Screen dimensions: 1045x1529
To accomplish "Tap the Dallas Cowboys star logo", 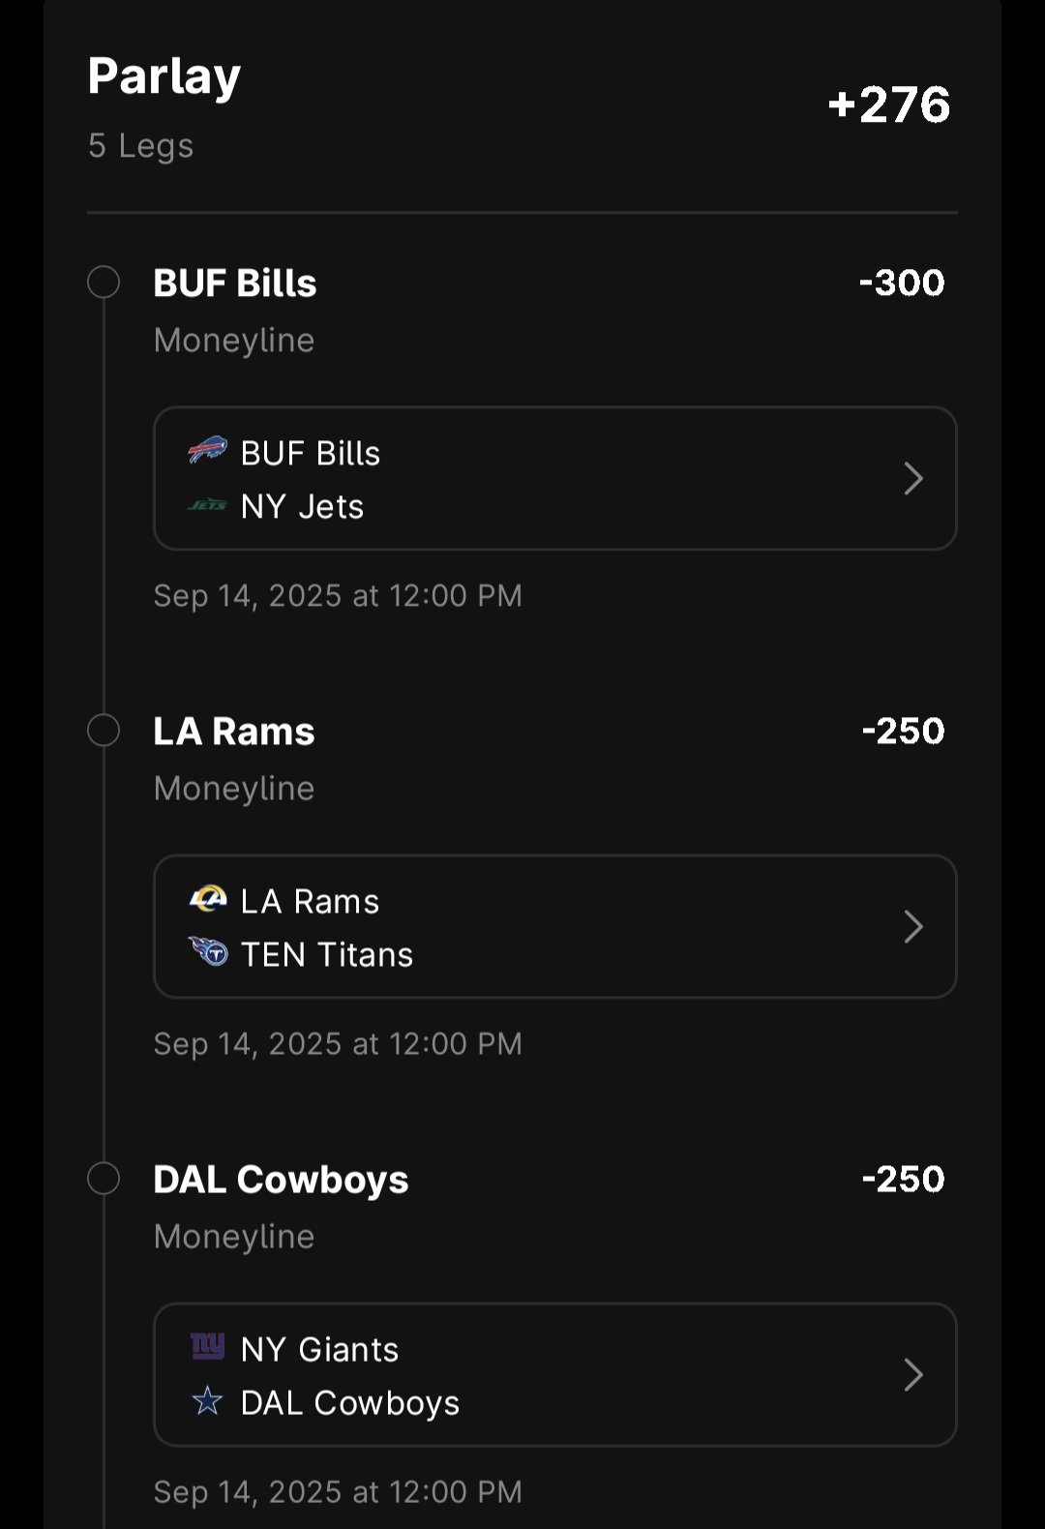I will pyautogui.click(x=207, y=1400).
